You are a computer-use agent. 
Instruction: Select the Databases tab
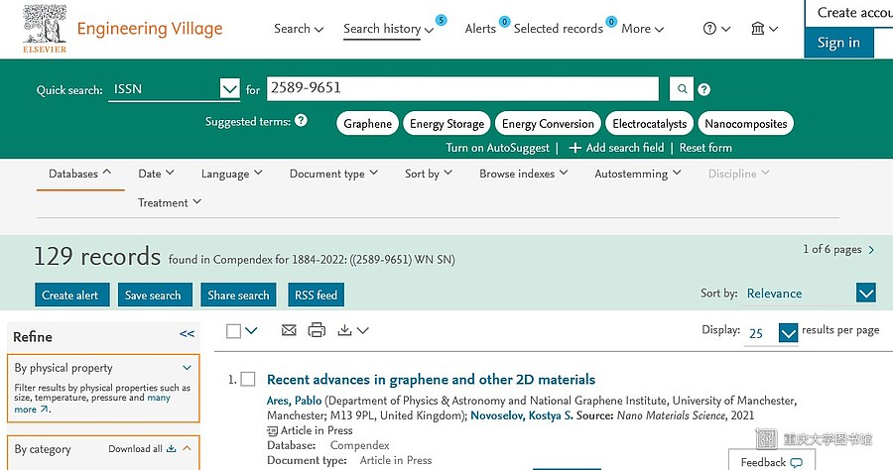pos(79,174)
